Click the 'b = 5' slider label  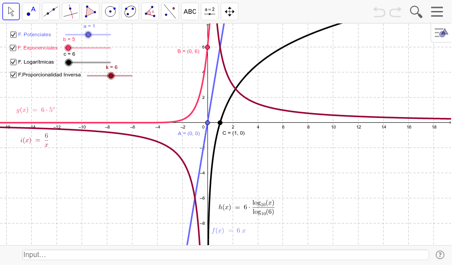click(x=69, y=39)
